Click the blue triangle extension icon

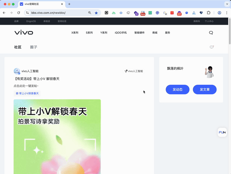coord(194,13)
